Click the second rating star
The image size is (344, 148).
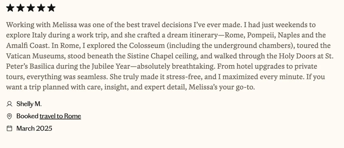pyautogui.click(x=20, y=8)
